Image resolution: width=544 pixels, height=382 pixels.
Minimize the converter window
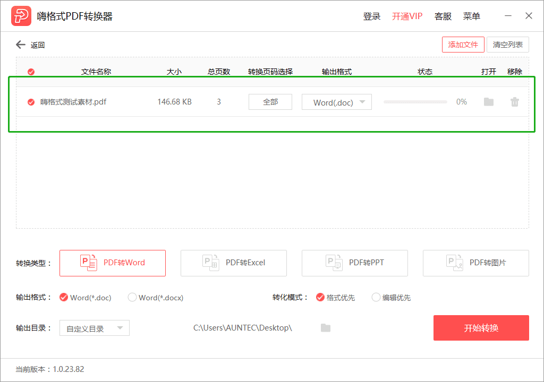pyautogui.click(x=508, y=16)
